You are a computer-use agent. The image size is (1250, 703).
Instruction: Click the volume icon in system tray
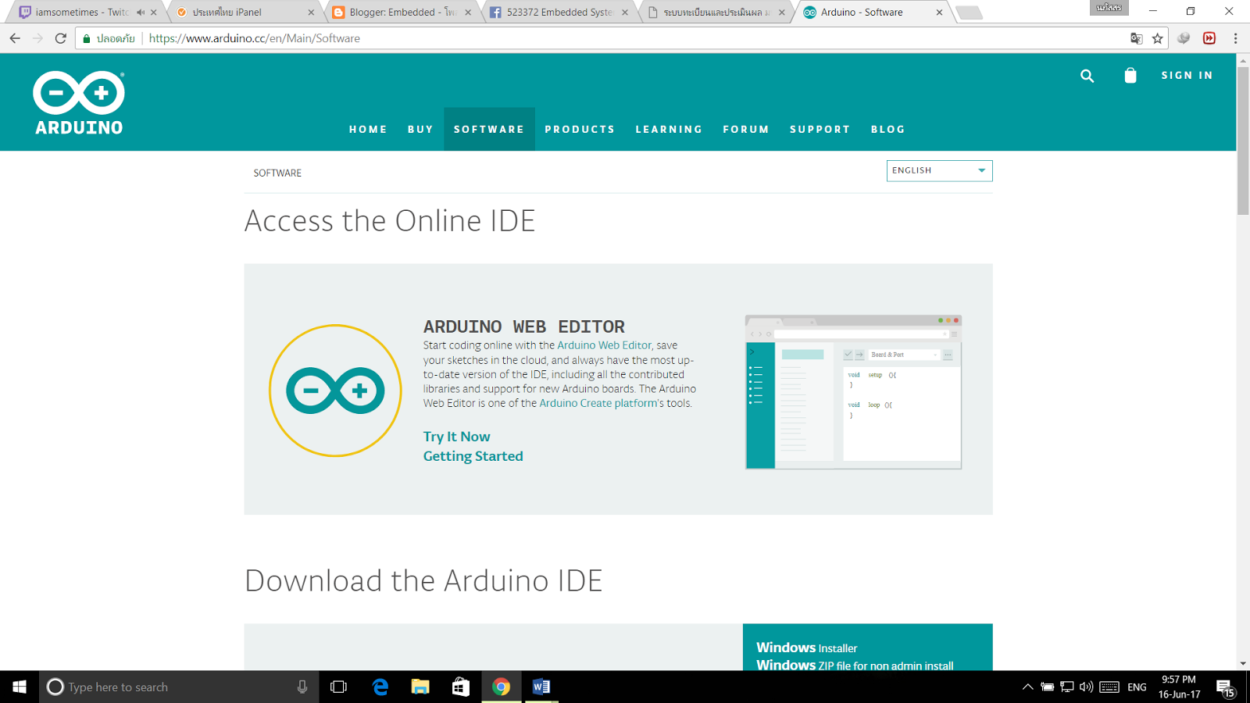pos(1086,687)
